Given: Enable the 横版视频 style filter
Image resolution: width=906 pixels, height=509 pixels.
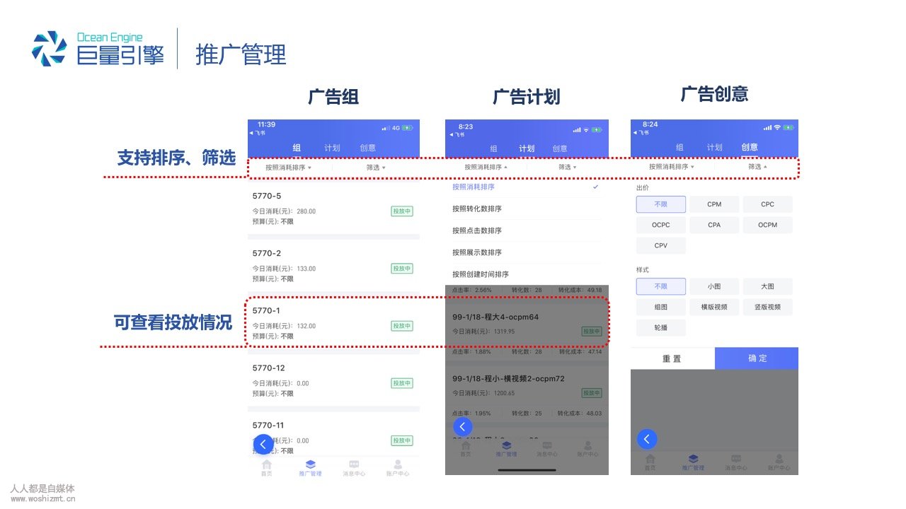Looking at the screenshot, I should [x=714, y=307].
